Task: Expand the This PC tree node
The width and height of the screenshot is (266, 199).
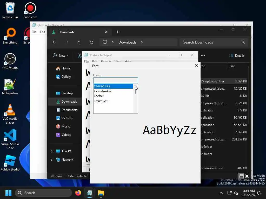Action: point(52,151)
